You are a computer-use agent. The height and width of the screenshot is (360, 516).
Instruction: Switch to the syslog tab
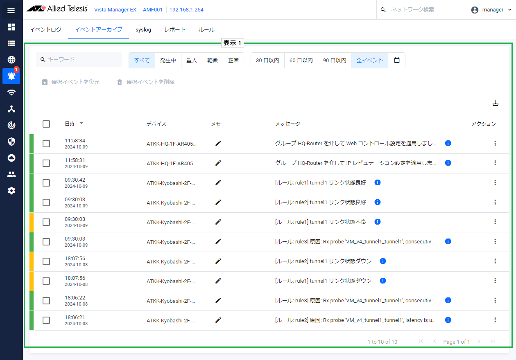pos(143,30)
